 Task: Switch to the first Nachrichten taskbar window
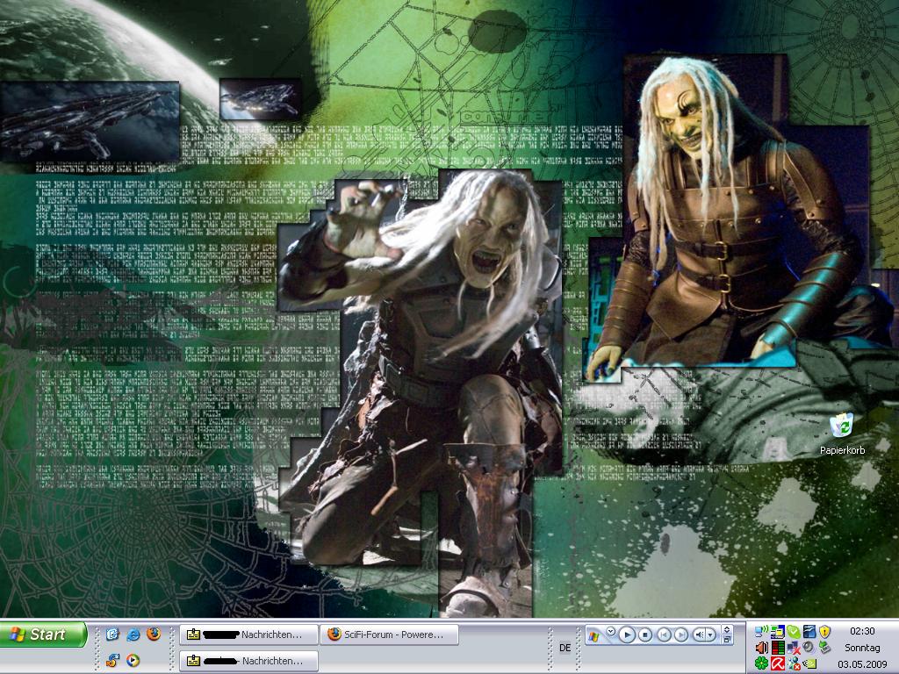tap(248, 635)
